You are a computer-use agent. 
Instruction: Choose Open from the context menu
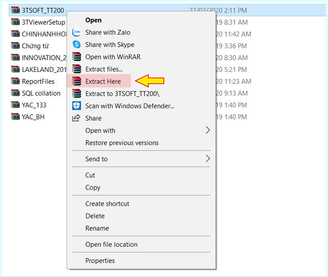click(x=93, y=20)
